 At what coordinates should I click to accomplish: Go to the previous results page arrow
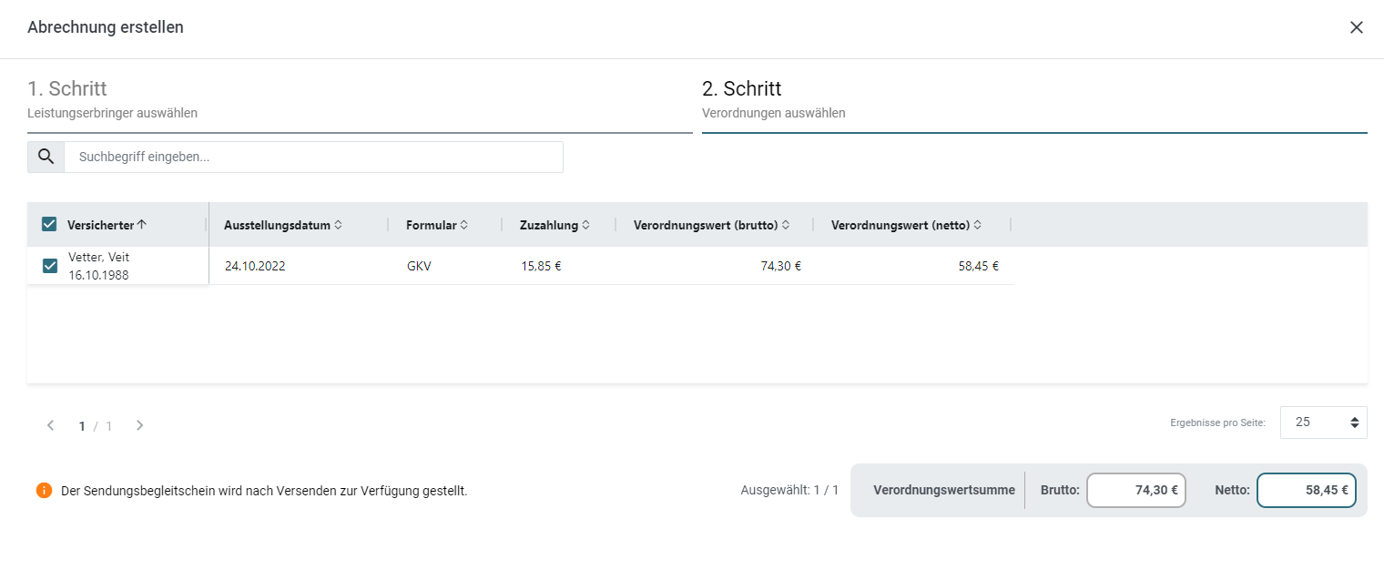pos(51,425)
